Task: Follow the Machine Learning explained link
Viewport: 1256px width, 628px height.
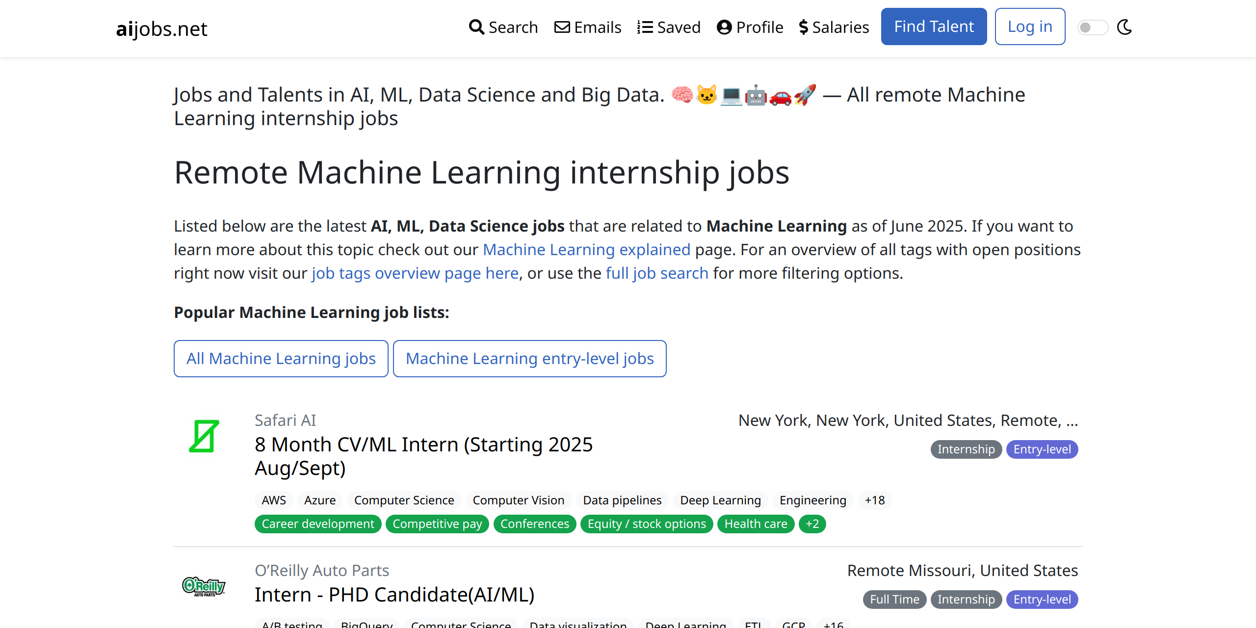Action: click(587, 249)
